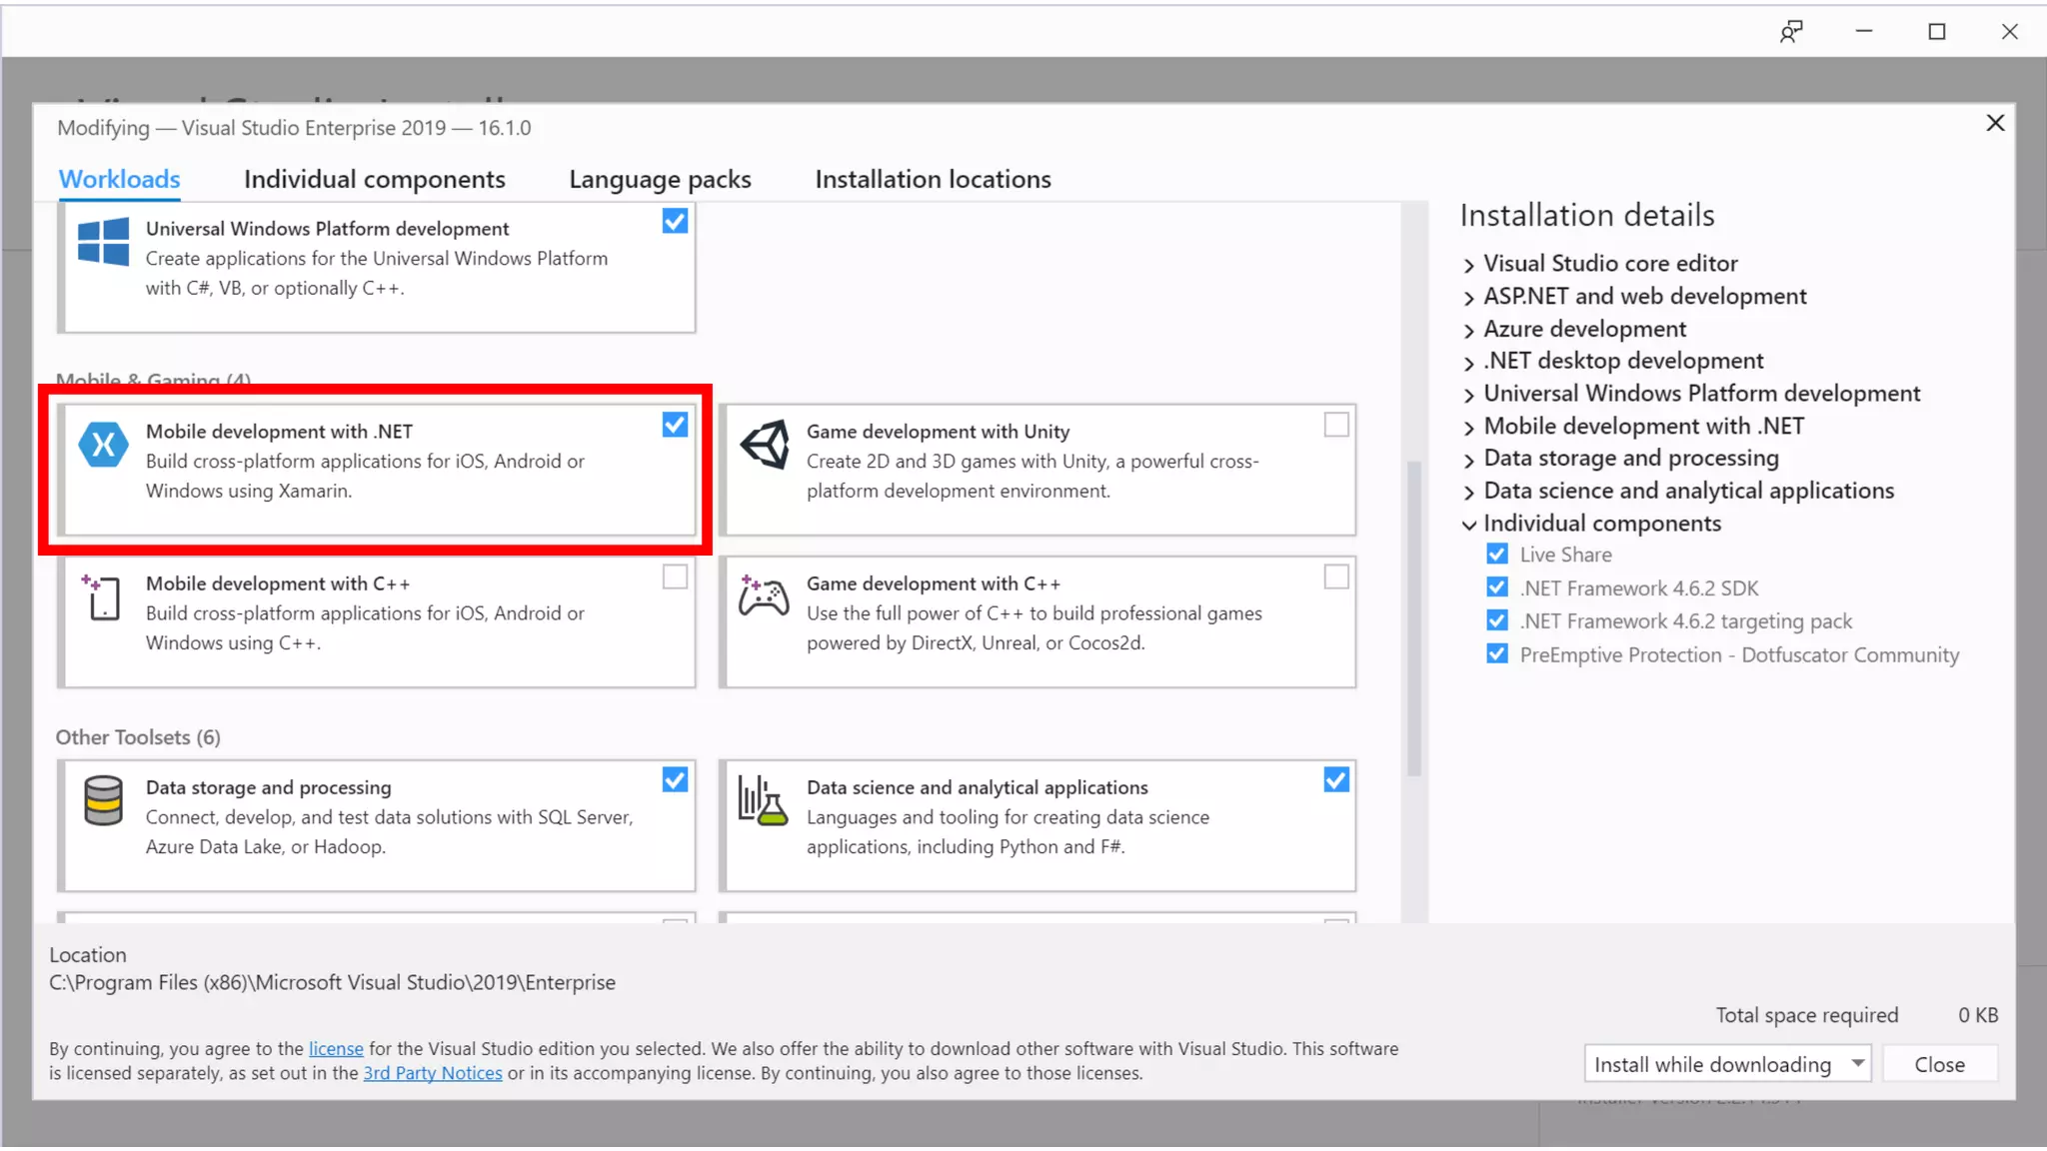
Task: Open the Install while downloading dropdown
Action: (1857, 1064)
